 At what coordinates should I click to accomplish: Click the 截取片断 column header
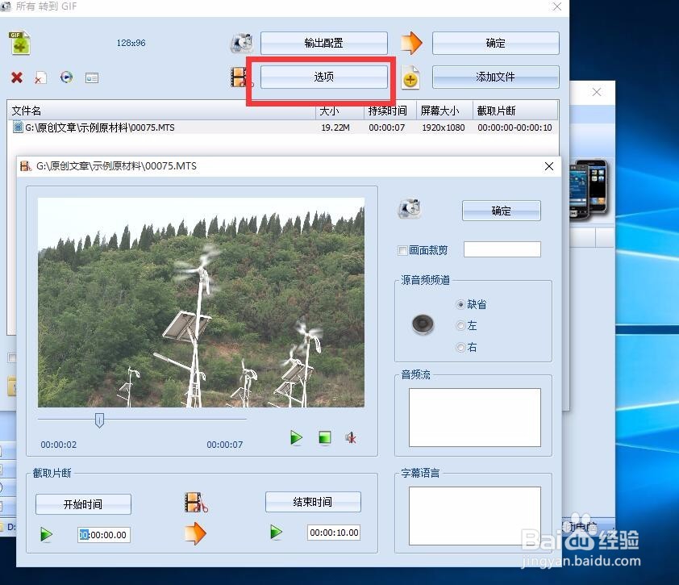[x=515, y=111]
